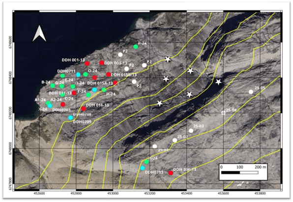Viewport: 293px width, 202px height.
Task: Click the white 25-02 marker
Action: click(x=175, y=140)
